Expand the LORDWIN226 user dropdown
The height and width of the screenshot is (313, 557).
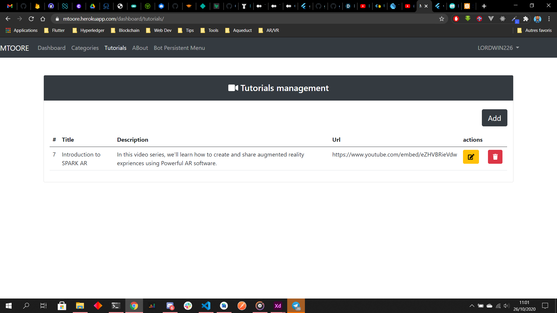tap(498, 48)
